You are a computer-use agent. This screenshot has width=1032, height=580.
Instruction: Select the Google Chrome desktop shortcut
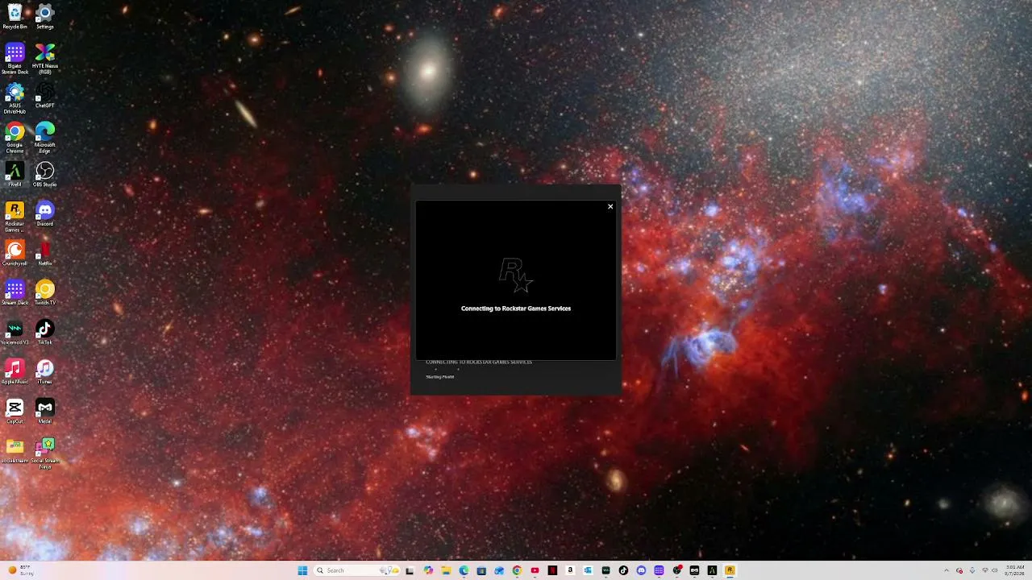tap(15, 139)
